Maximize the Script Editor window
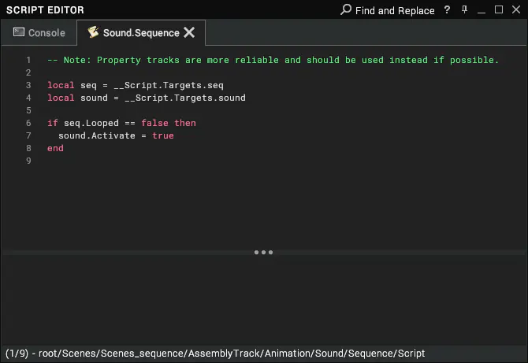The height and width of the screenshot is (363, 528). pos(499,9)
